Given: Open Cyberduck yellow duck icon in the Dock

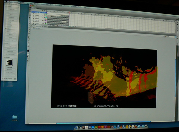Looking at the screenshot, I should [127, 127].
